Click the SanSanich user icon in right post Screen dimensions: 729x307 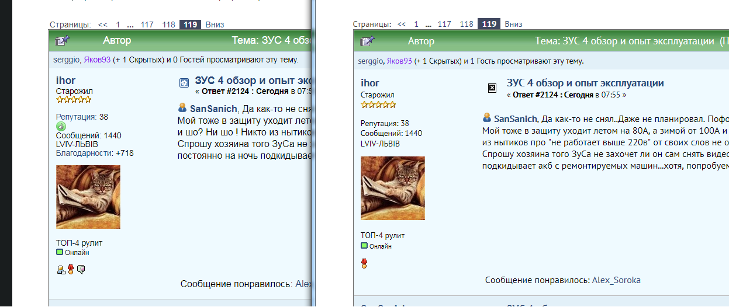[487, 118]
